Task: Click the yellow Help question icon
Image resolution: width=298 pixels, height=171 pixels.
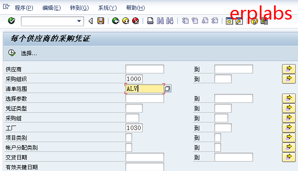Action: coord(254,21)
